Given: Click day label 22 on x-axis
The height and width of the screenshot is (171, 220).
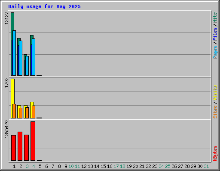Looking at the screenshot, I should tap(148, 166).
